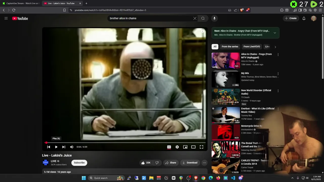Open the video info card icon
Image resolution: width=324 pixels, height=182 pixels.
click(202, 31)
